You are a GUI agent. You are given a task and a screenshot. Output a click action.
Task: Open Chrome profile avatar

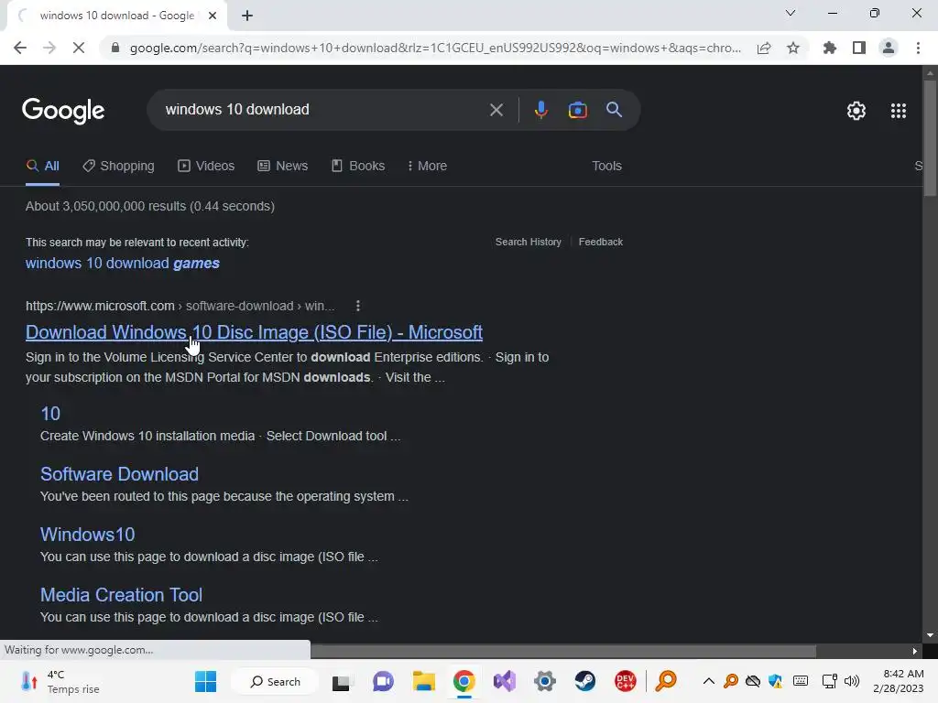[x=889, y=48]
